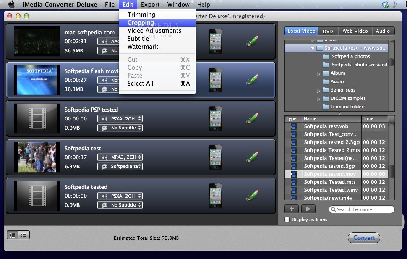
Task: Open the MPA3, 2CH audio dropdown for Softpedia test
Action: [x=120, y=157]
